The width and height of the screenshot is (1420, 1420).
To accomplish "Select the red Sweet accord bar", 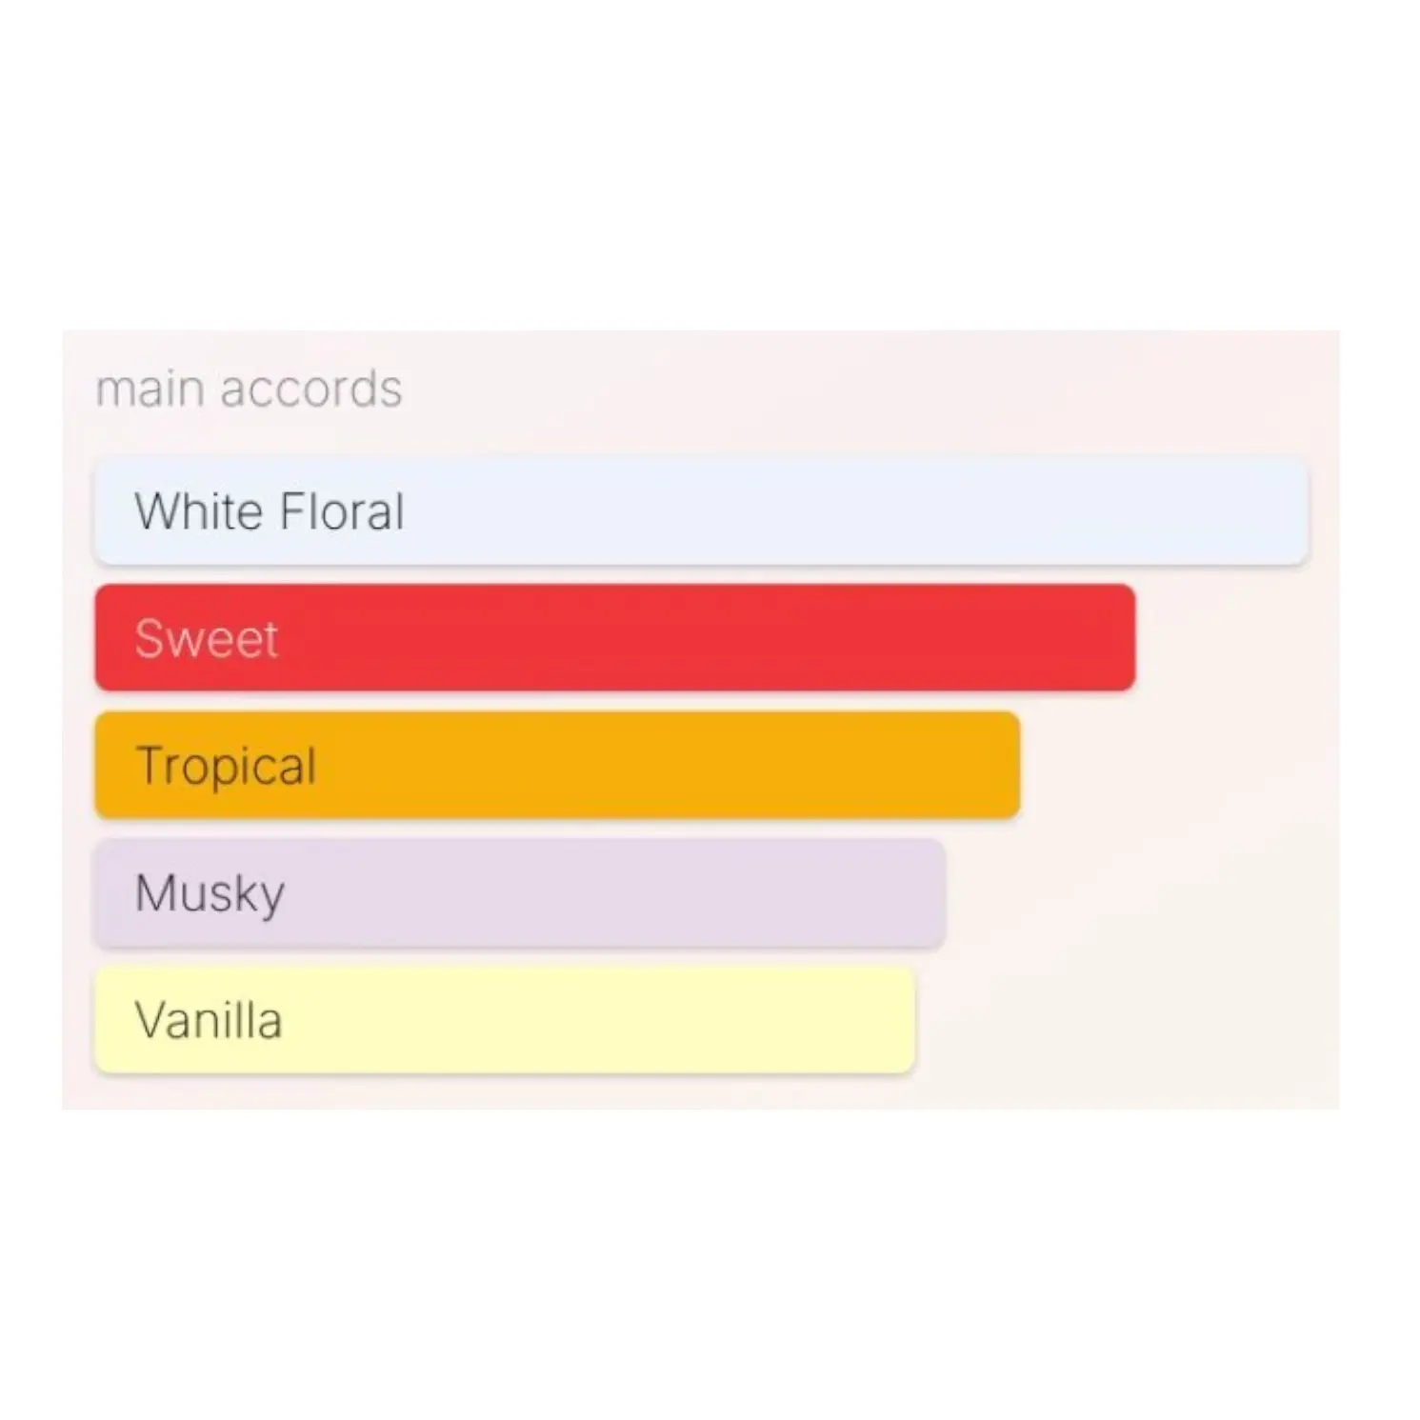I will [x=614, y=637].
